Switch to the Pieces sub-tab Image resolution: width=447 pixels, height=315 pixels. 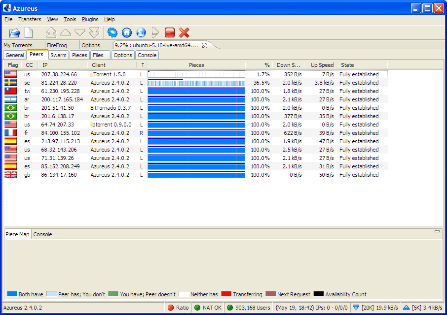coord(79,55)
